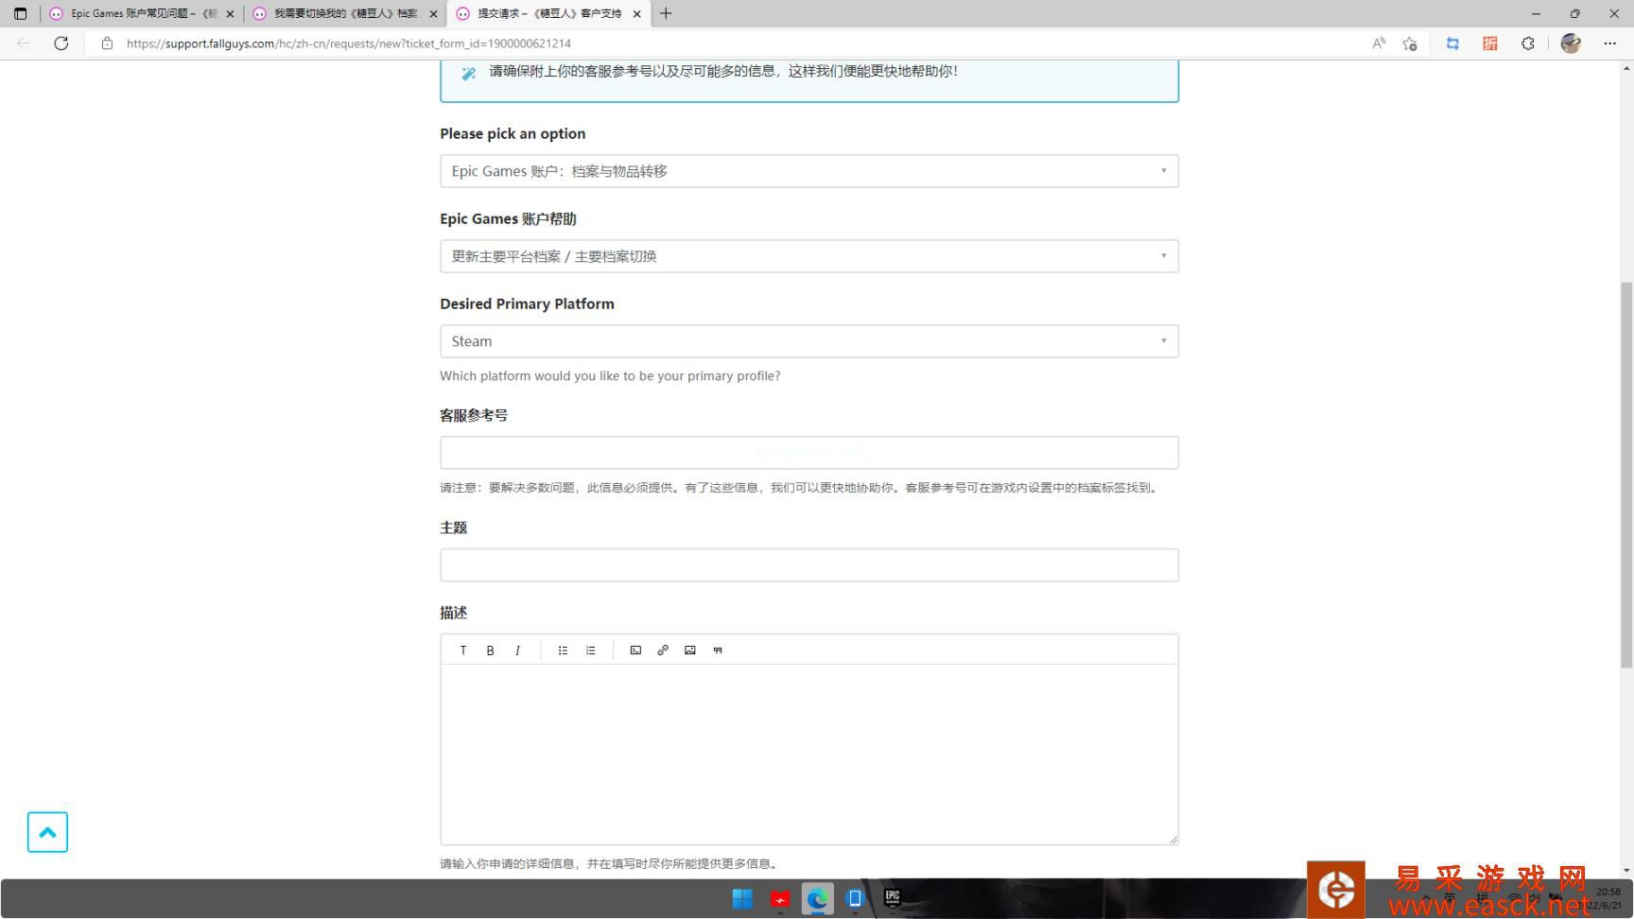The image size is (1634, 919).
Task: Expand the Epic Games 账户帮助 dropdown
Action: [x=809, y=256]
